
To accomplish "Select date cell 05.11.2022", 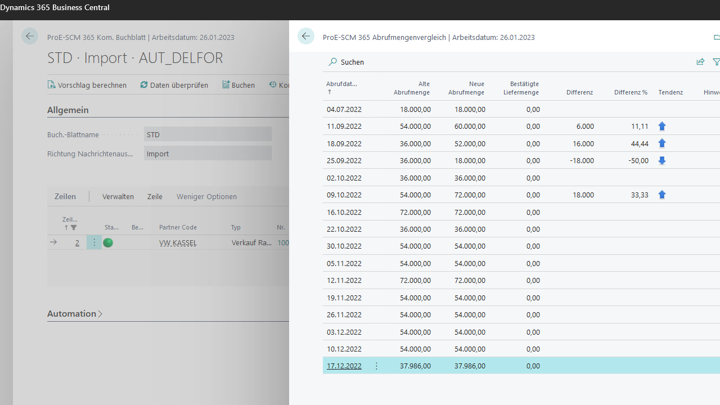I will point(344,263).
